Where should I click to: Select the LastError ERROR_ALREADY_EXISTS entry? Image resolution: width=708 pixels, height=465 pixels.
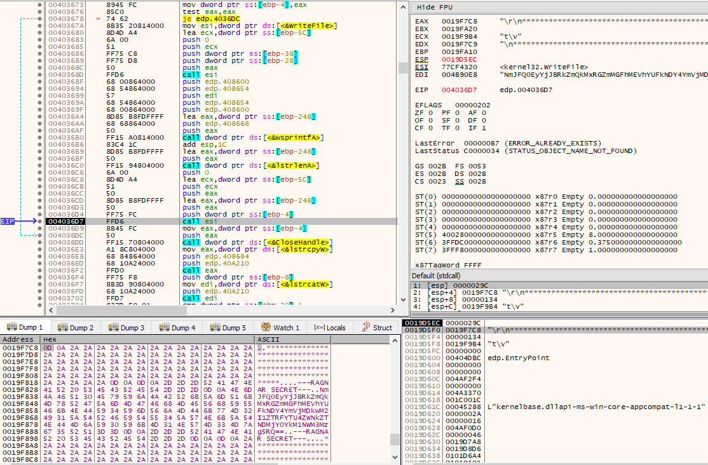[x=508, y=143]
